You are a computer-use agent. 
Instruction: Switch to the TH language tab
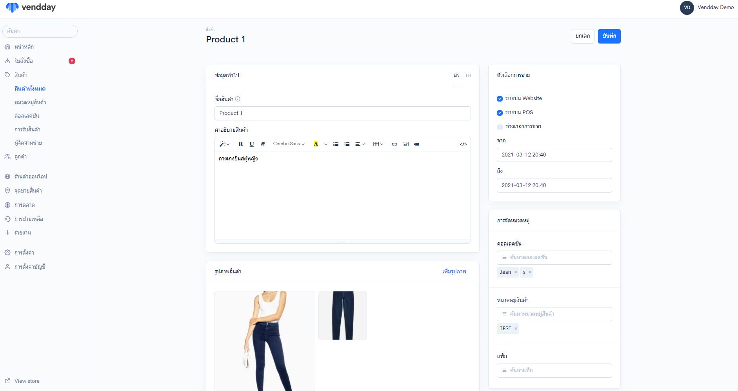(x=468, y=75)
